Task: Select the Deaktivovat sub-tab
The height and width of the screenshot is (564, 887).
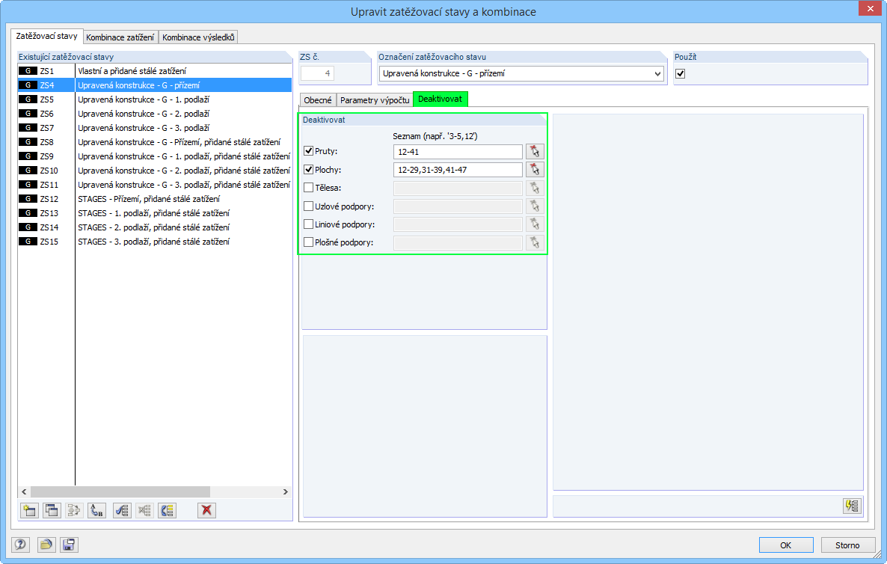Action: point(440,99)
